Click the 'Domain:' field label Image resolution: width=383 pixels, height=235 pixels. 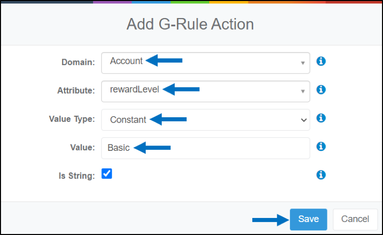click(x=78, y=62)
